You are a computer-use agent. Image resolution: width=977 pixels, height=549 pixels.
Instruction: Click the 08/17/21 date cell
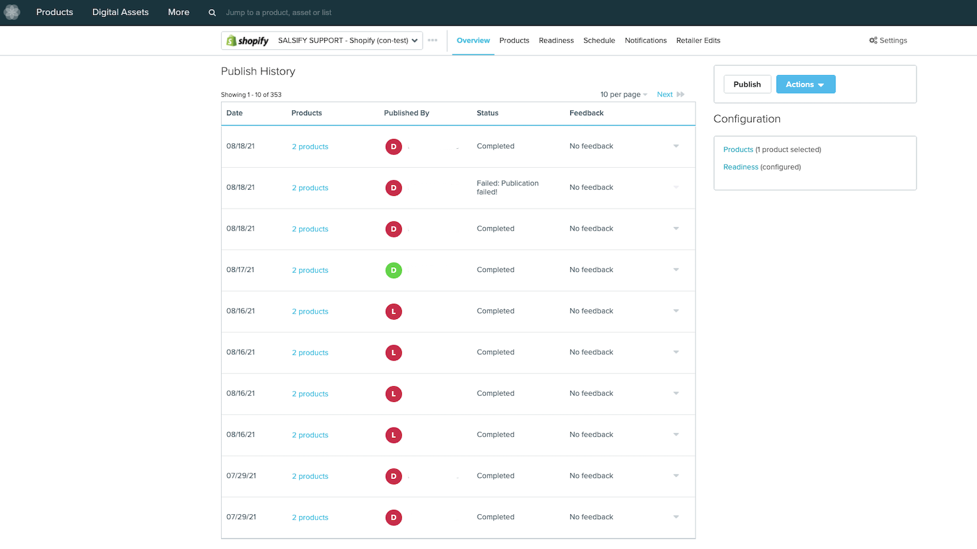coord(241,270)
